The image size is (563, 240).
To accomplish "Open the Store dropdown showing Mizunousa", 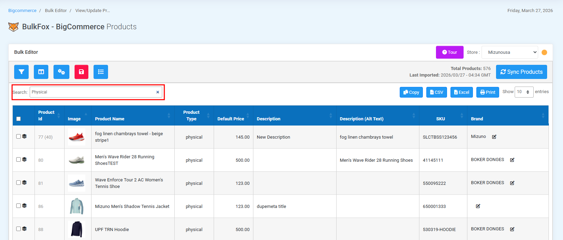I will coord(510,52).
